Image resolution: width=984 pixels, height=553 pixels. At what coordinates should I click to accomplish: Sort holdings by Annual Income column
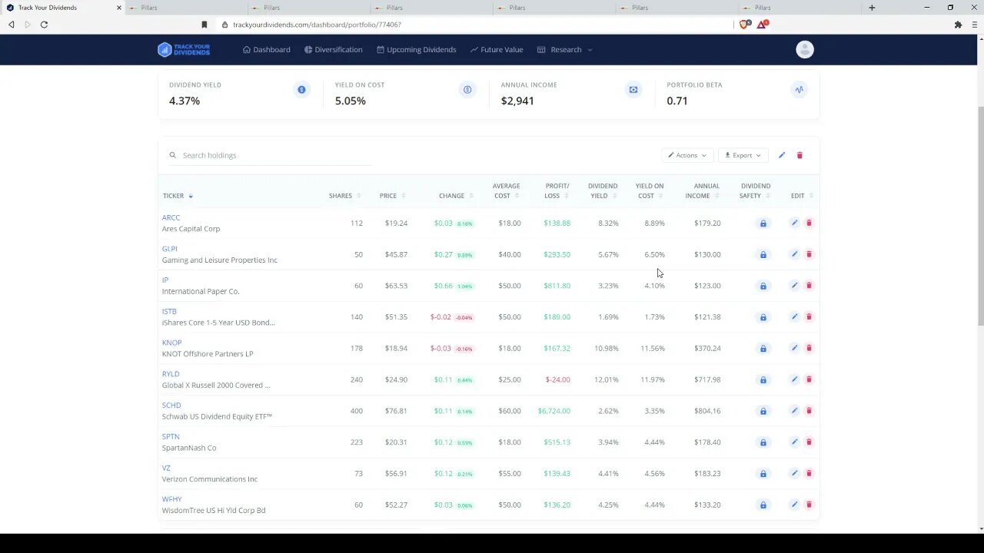tap(703, 190)
